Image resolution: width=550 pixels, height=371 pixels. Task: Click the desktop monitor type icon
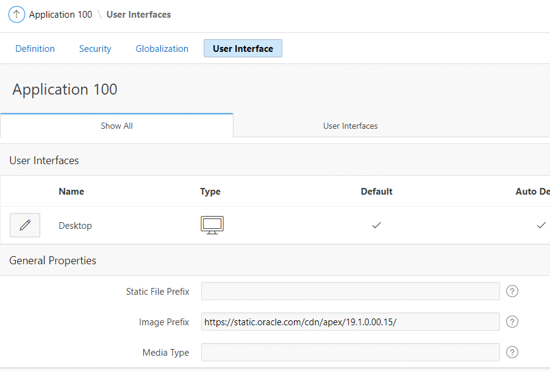(x=212, y=225)
